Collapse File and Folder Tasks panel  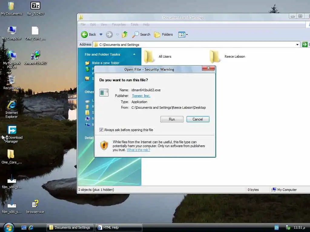pos(134,54)
